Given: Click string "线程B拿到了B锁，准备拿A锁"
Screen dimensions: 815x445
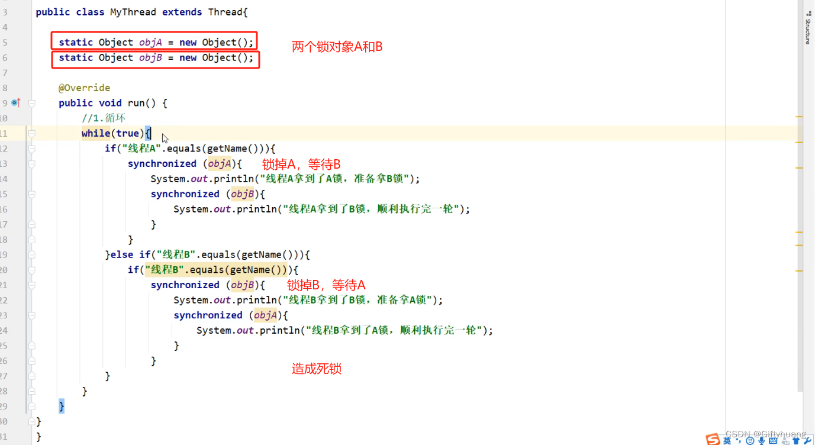Looking at the screenshot, I should [357, 300].
